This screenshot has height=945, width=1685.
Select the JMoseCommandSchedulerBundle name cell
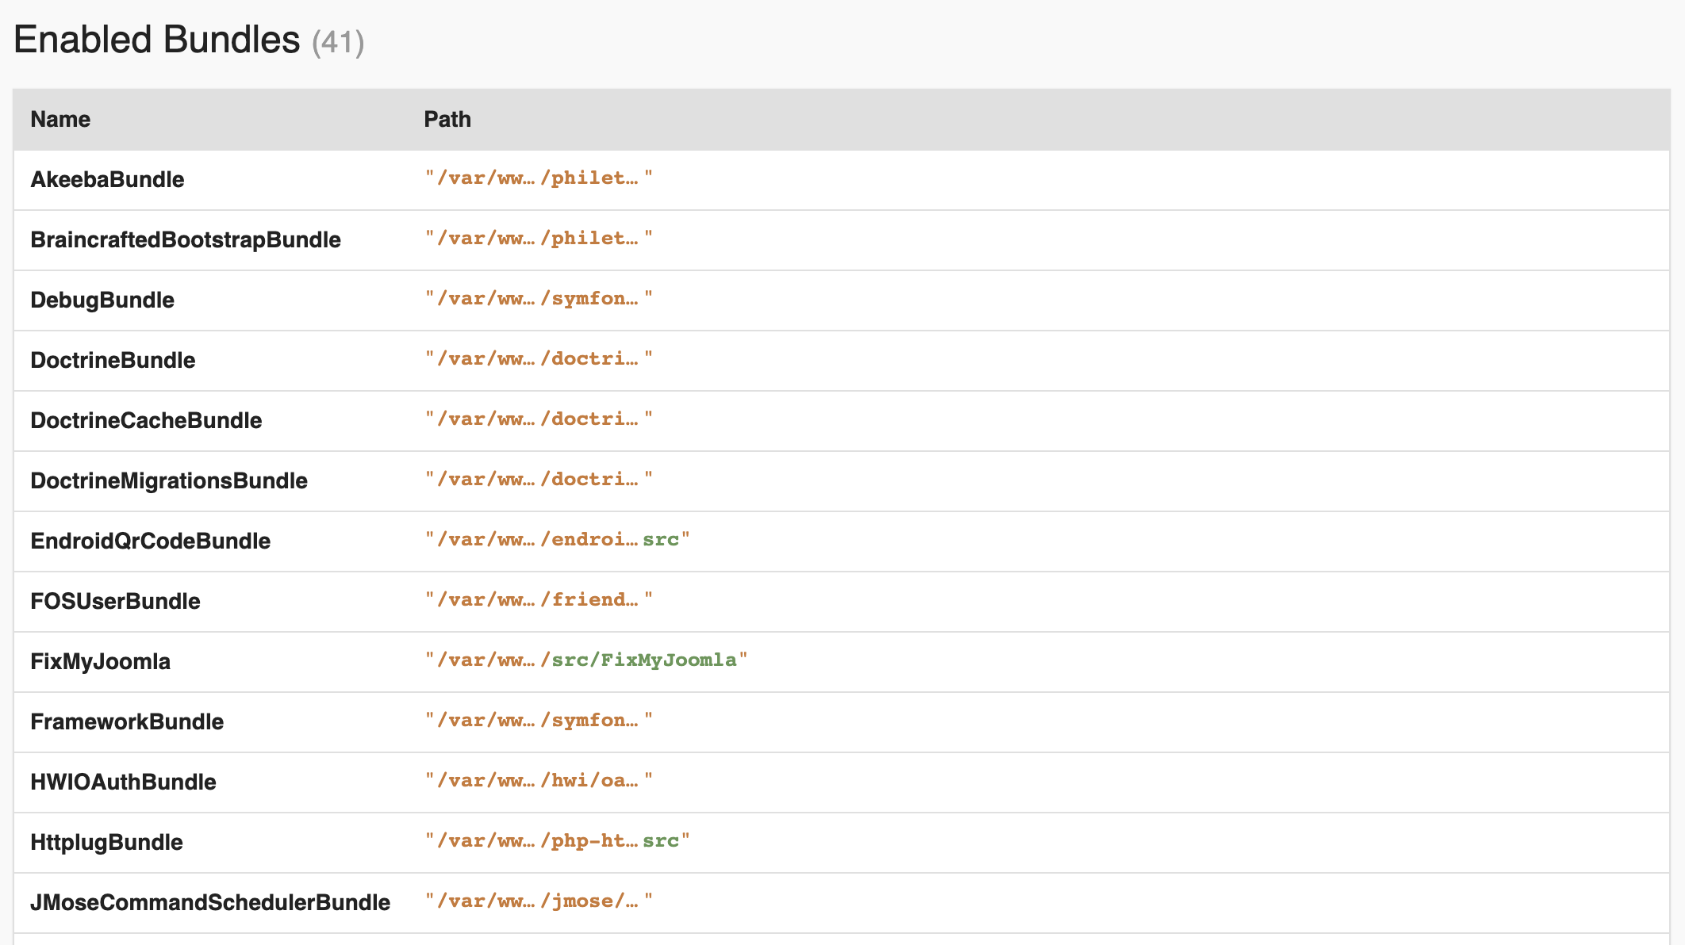[x=210, y=902]
